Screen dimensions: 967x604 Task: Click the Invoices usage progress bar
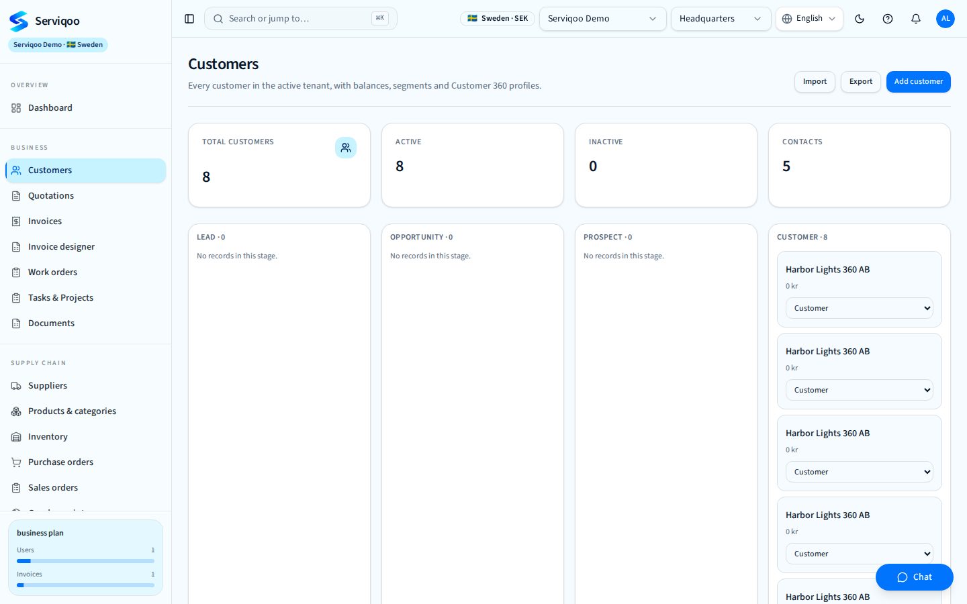coord(86,585)
